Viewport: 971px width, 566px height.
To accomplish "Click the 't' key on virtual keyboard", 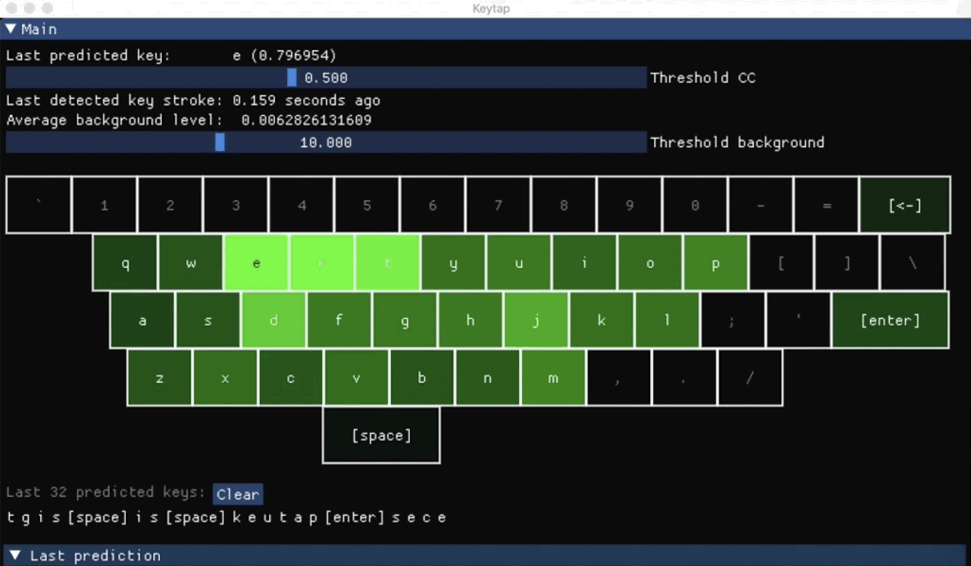I will 387,263.
